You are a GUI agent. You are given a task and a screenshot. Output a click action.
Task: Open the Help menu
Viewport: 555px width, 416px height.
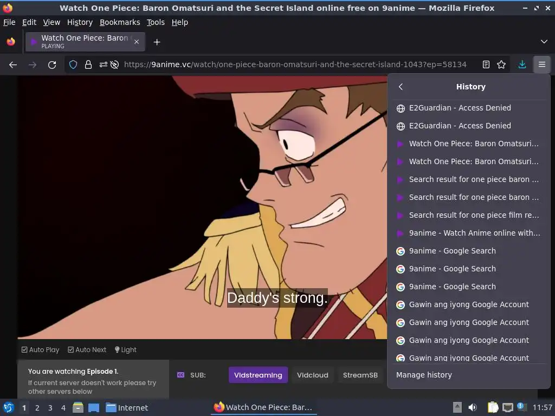(x=180, y=22)
